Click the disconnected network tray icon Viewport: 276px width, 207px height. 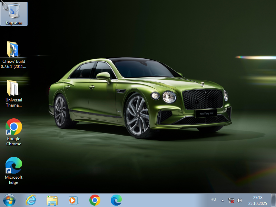tap(231, 200)
